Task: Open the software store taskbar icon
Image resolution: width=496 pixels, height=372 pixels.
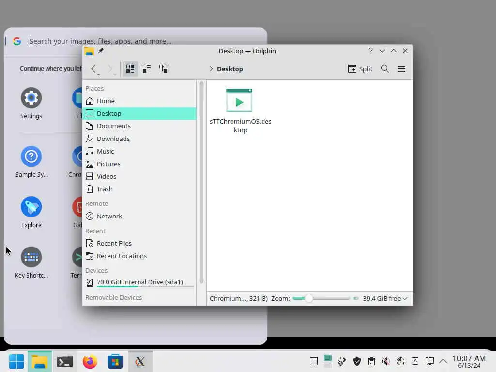Action: (x=115, y=361)
